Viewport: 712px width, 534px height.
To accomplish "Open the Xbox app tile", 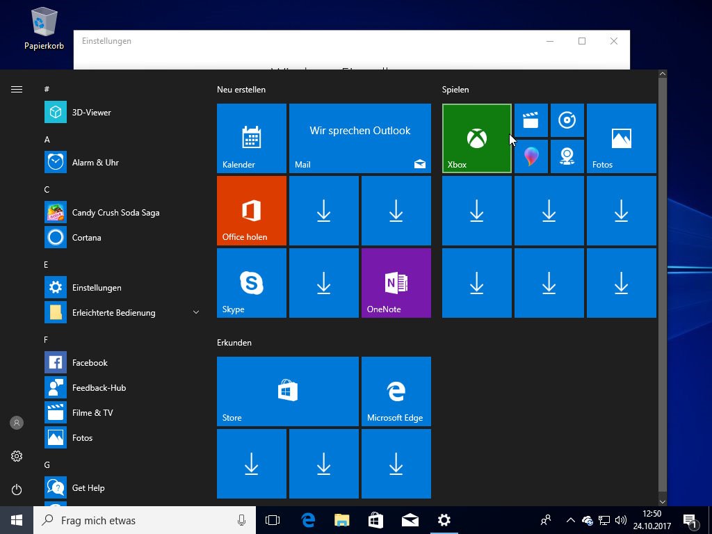I will coord(476,138).
